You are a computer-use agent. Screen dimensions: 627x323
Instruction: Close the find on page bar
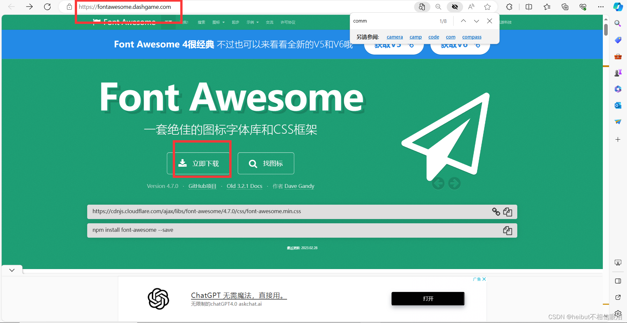[490, 21]
